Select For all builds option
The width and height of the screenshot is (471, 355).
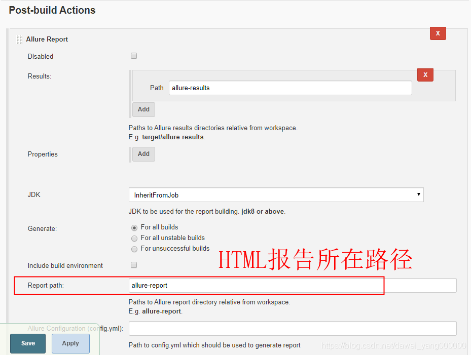(x=134, y=228)
